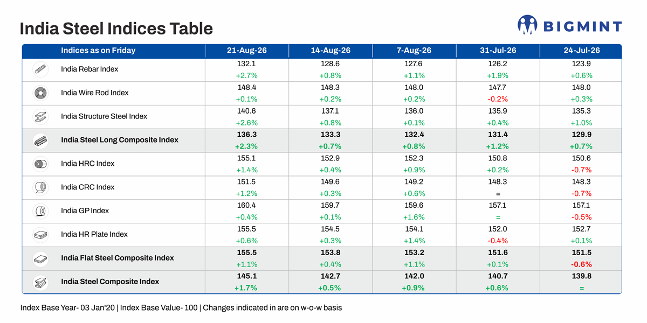Click the CRC Index roll icon
This screenshot has height=323, width=647.
coord(41,187)
